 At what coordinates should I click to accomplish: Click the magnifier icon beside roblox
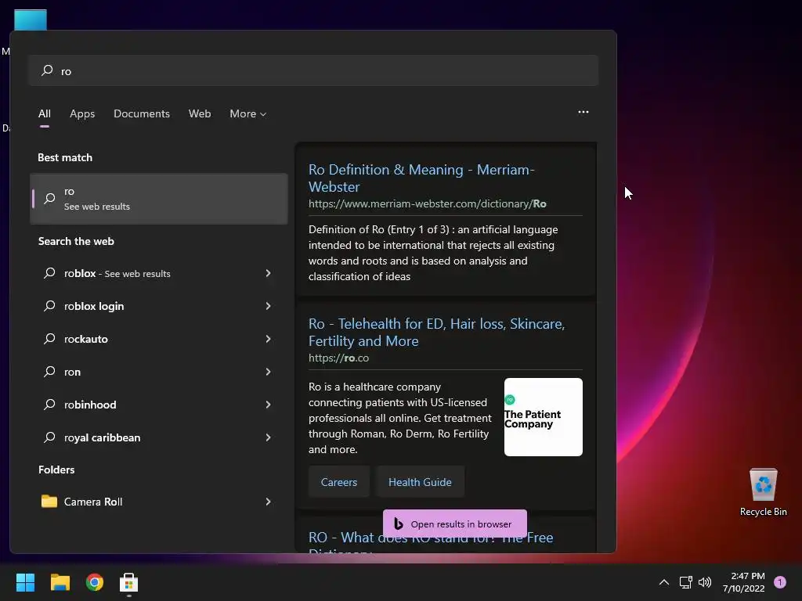point(49,273)
